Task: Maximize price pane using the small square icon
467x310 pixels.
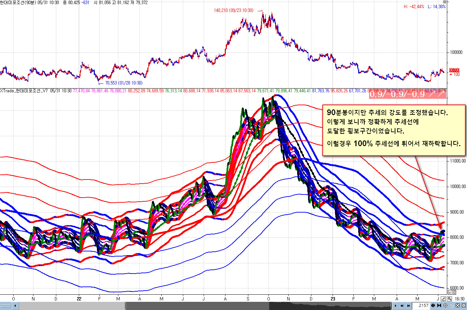Action: (444, 2)
